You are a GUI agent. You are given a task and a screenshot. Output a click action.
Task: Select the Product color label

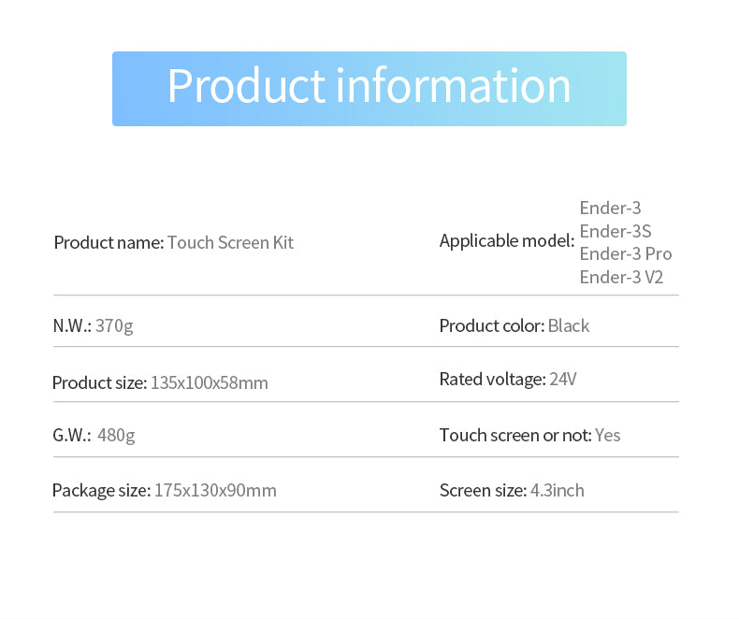[x=491, y=326]
